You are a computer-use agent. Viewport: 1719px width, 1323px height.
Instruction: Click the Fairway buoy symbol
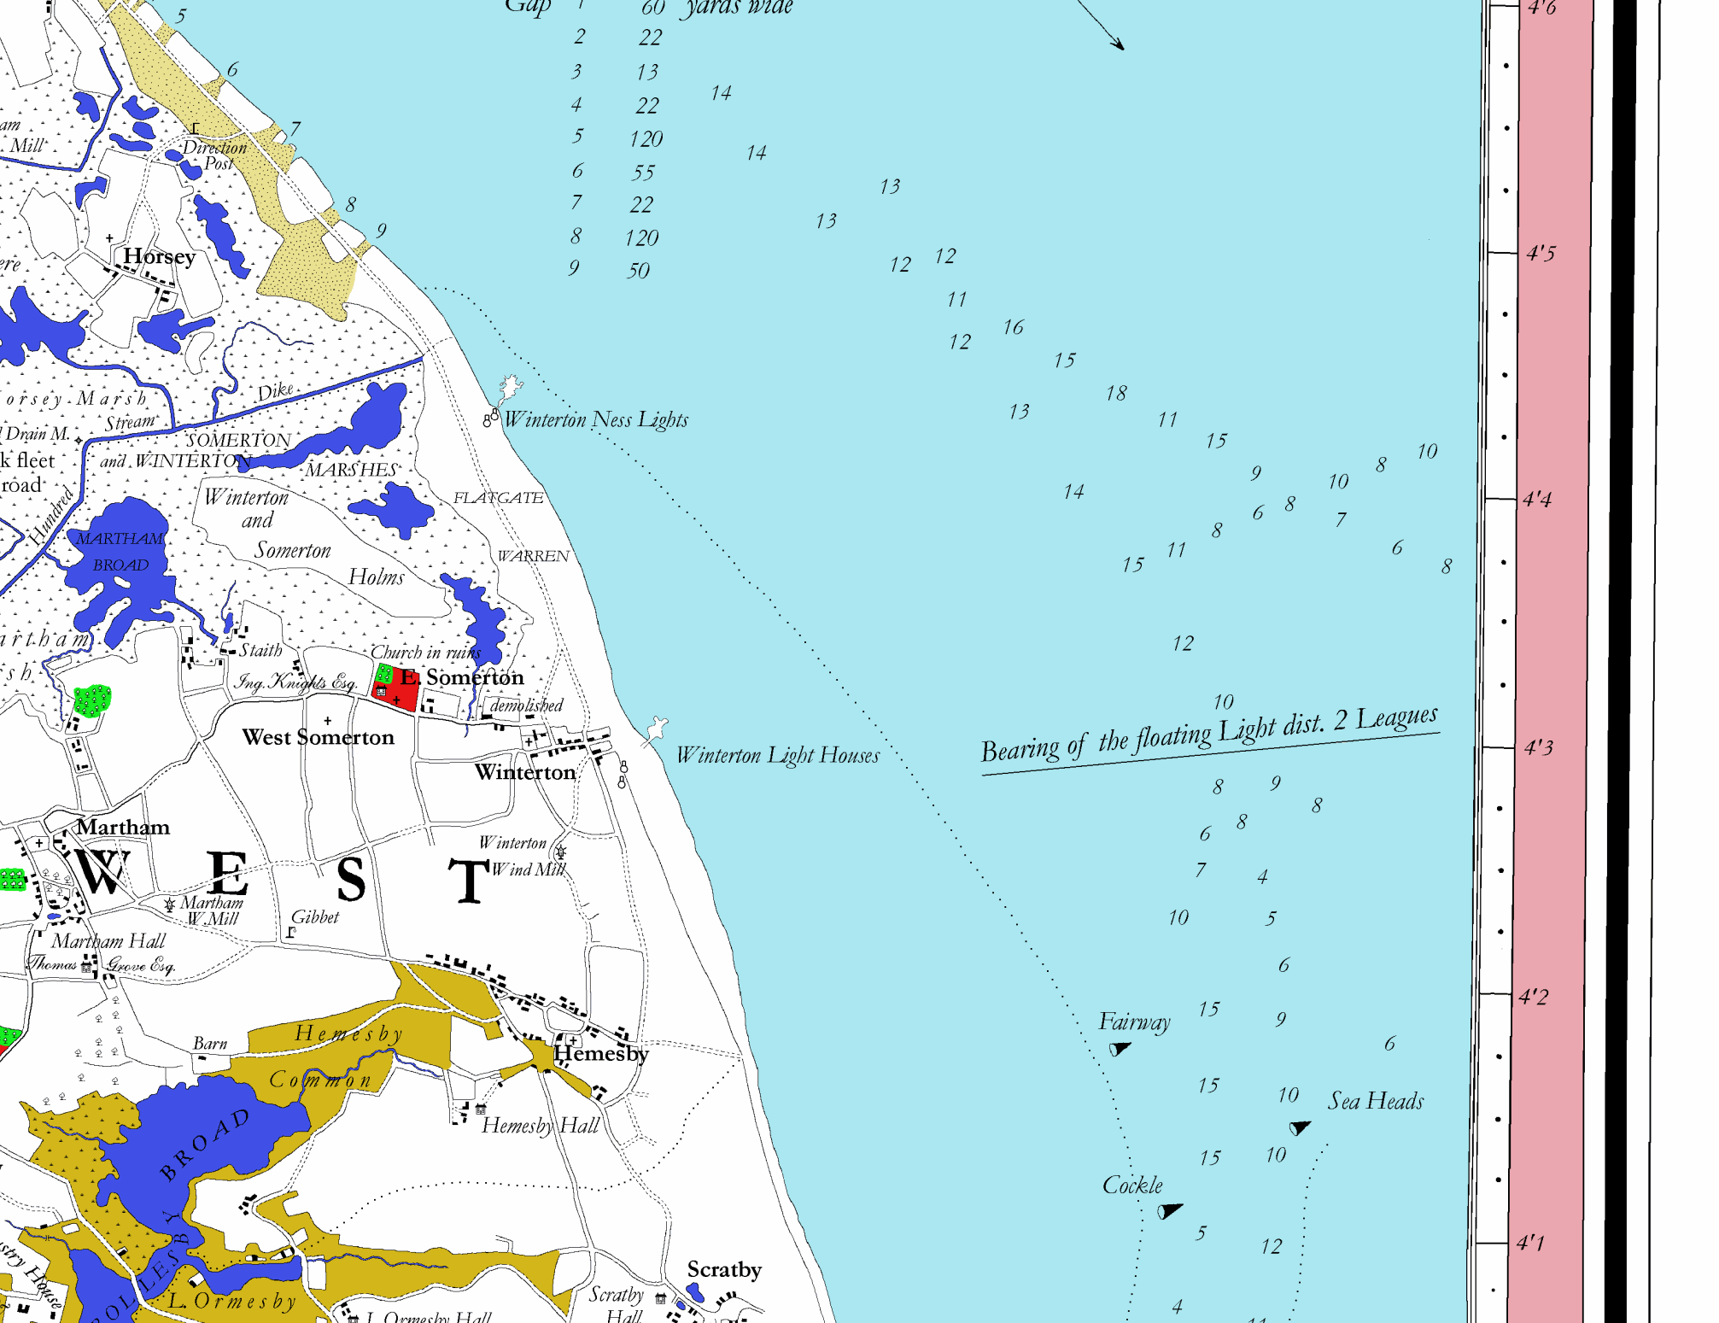tap(1120, 1049)
